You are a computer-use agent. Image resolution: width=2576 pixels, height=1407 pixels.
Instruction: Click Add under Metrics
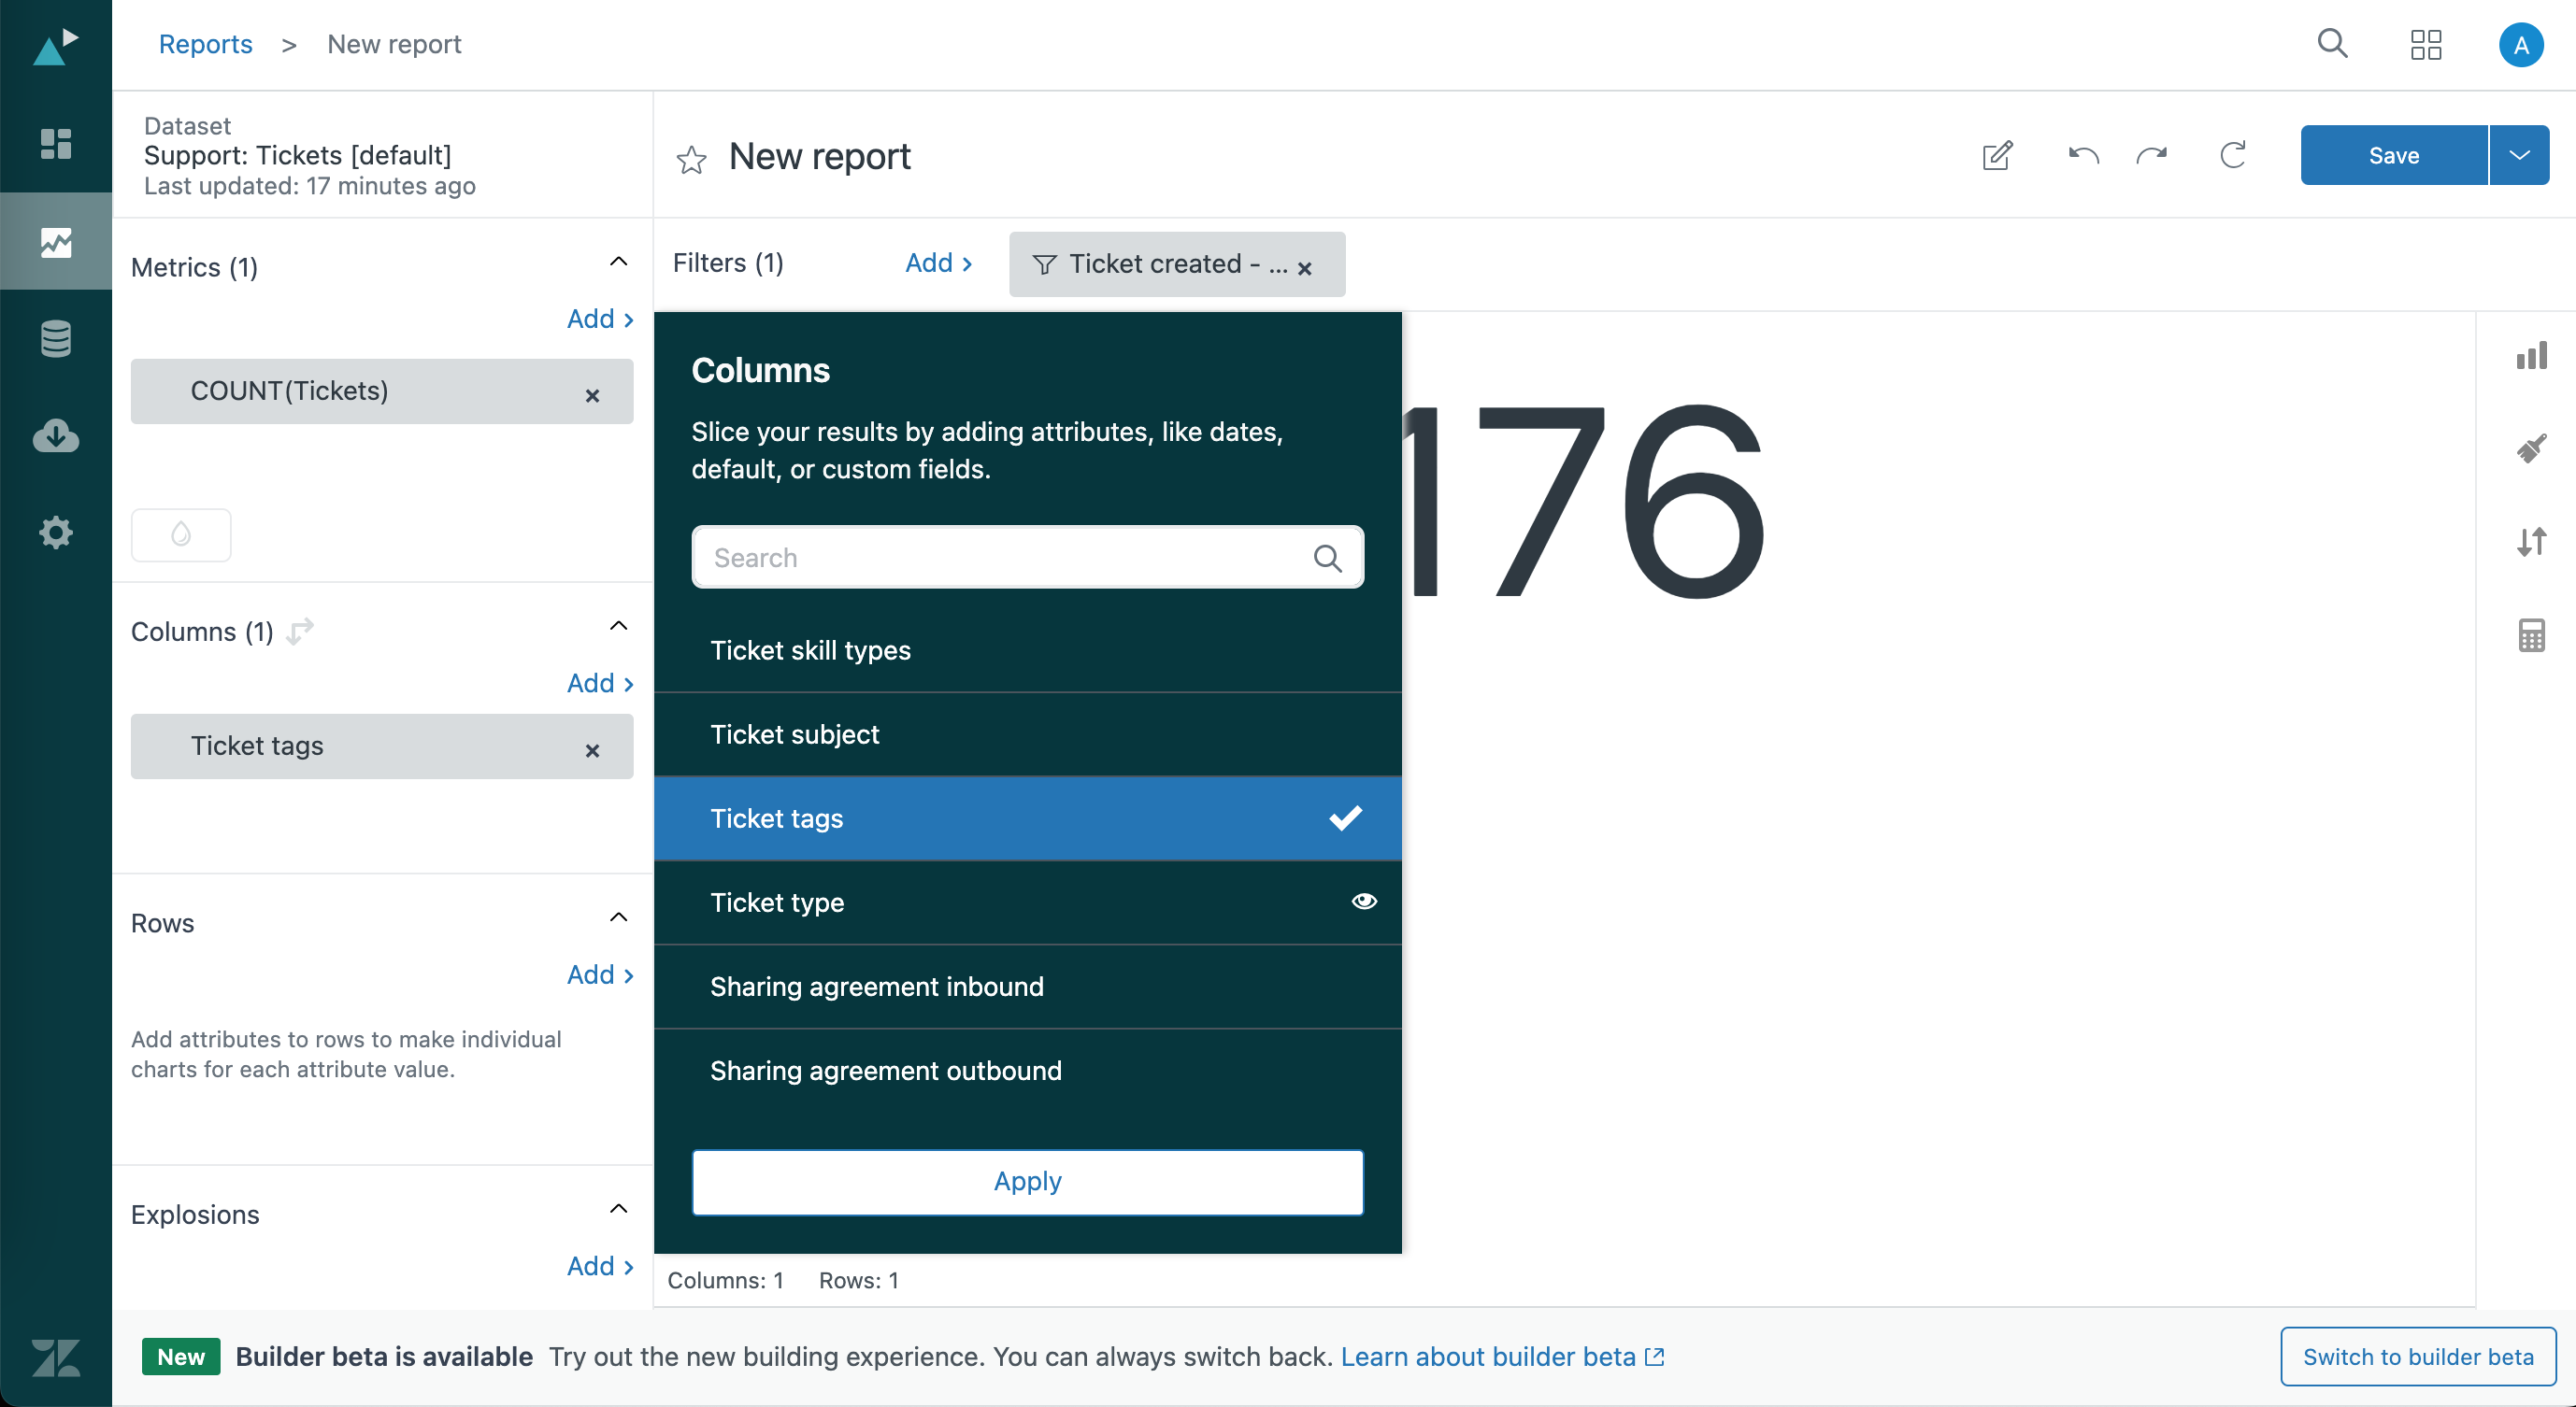[x=600, y=319]
